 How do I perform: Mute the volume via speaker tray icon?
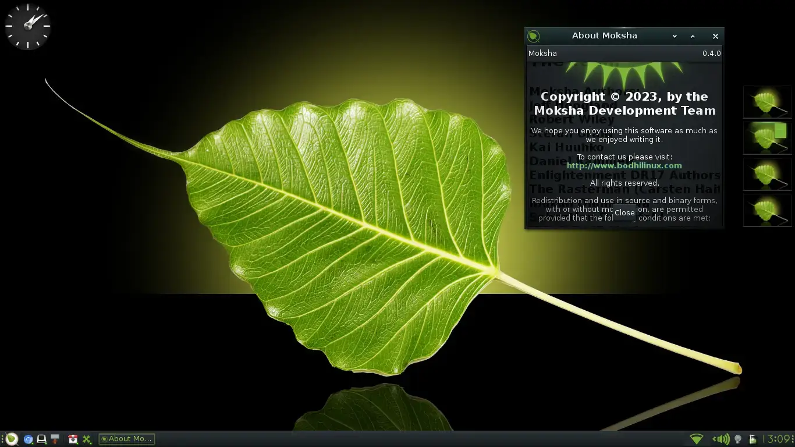[722, 439]
